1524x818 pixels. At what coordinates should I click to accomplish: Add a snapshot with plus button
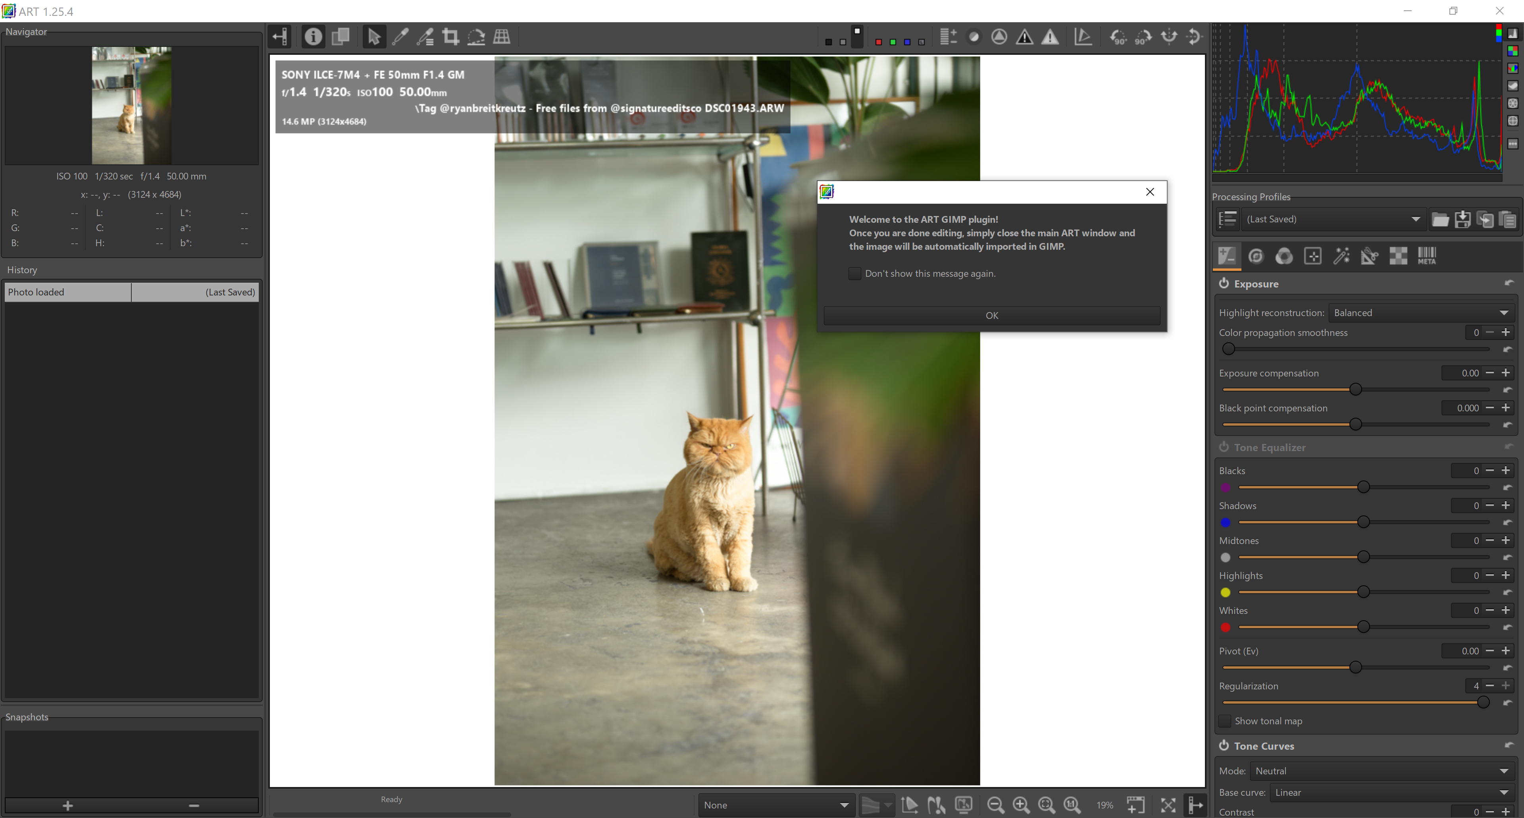click(x=67, y=806)
